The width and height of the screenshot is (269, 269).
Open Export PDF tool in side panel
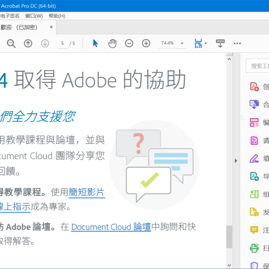254,176
